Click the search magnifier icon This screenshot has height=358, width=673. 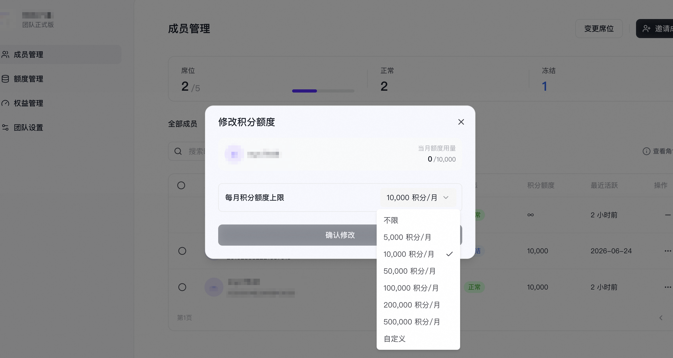178,151
